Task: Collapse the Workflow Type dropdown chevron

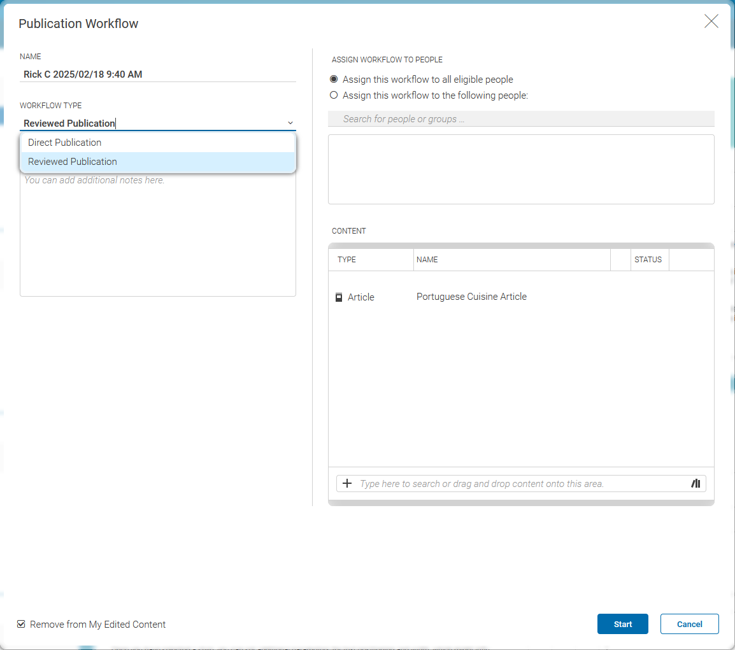Action: pos(290,123)
